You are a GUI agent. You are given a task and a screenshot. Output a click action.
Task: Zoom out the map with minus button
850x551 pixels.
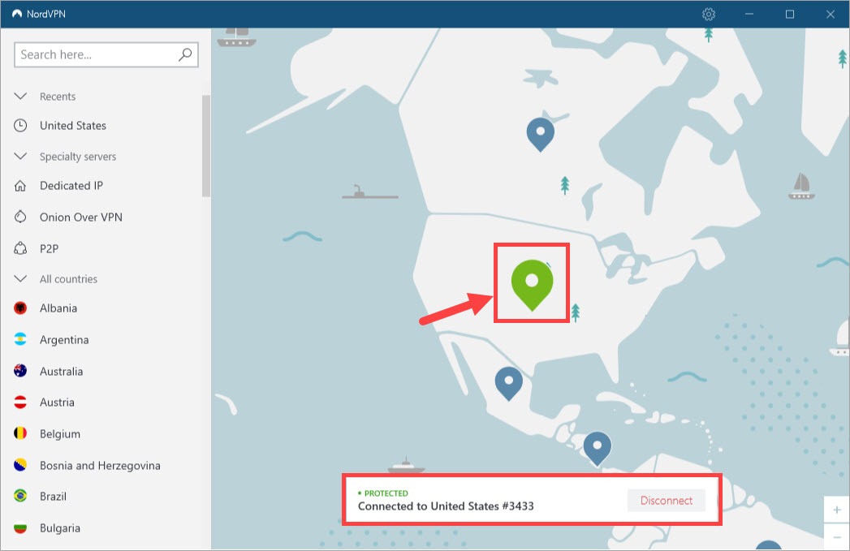click(837, 537)
